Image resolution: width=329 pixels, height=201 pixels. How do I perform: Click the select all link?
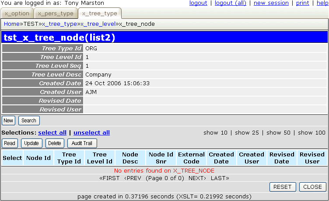[52, 132]
